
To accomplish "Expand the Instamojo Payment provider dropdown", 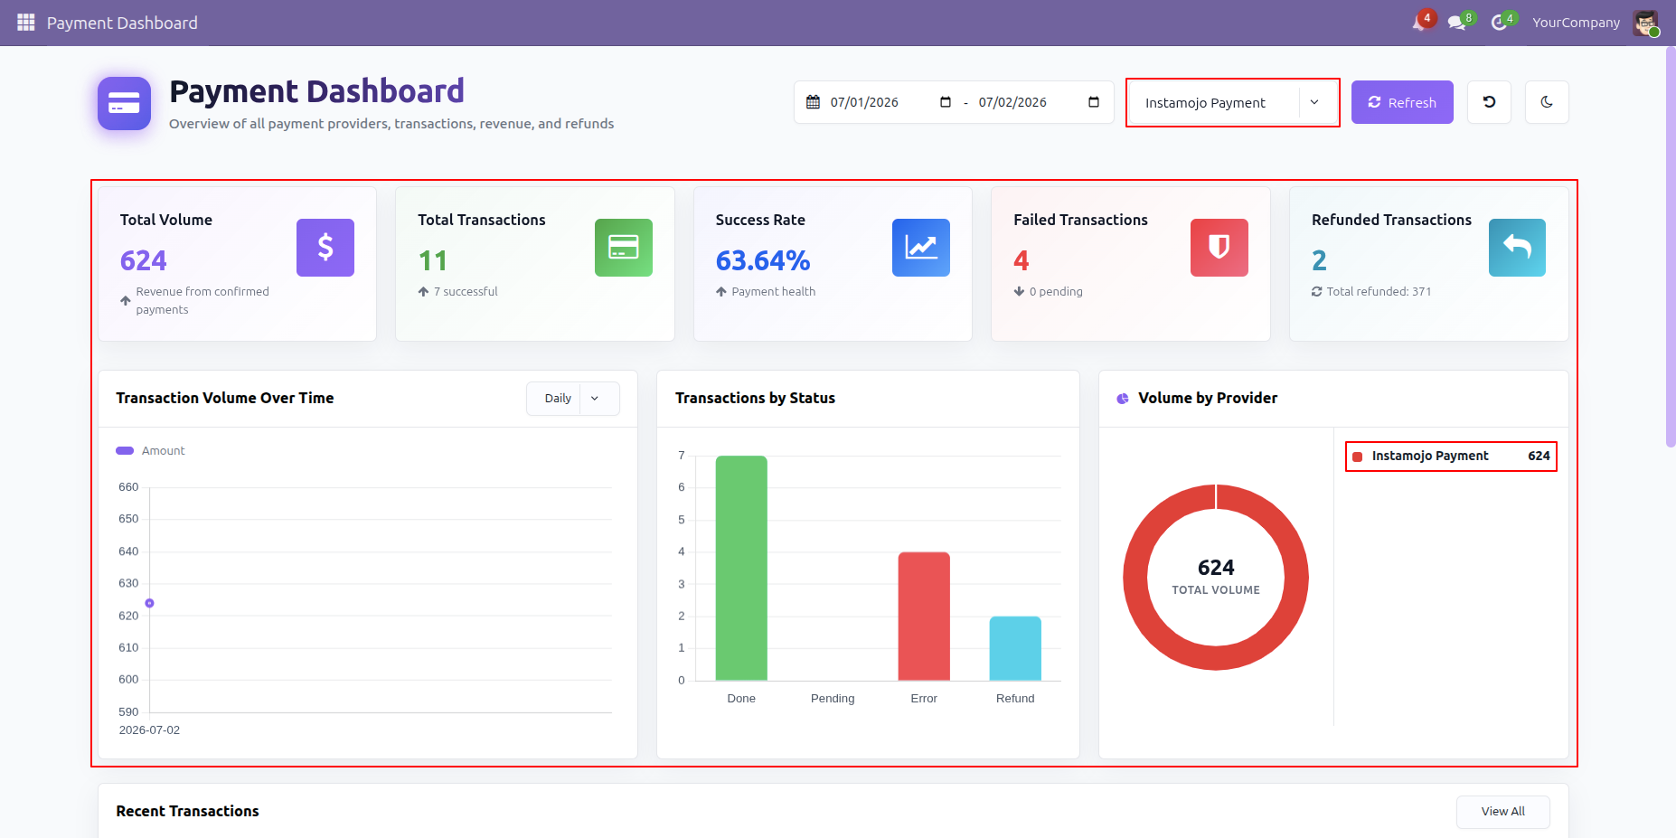I will [1233, 103].
